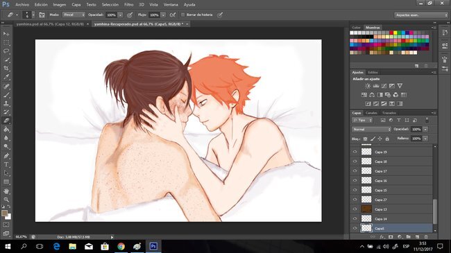Switch to the Trazados tab

pos(389,113)
